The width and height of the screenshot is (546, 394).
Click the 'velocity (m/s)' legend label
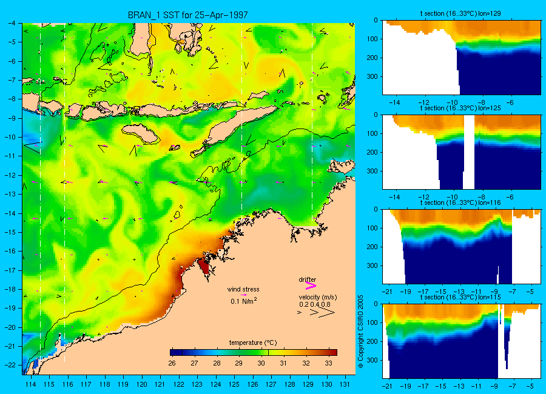tap(317, 297)
